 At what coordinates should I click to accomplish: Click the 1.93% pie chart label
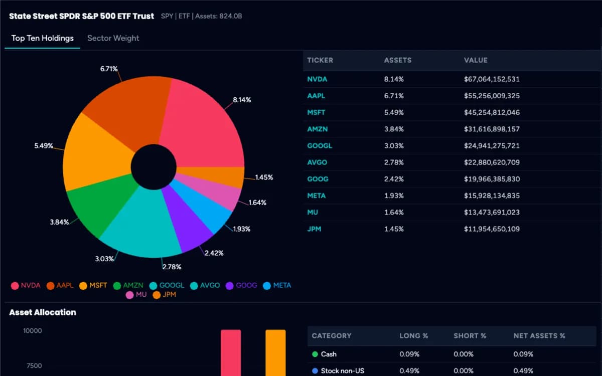coord(241,229)
